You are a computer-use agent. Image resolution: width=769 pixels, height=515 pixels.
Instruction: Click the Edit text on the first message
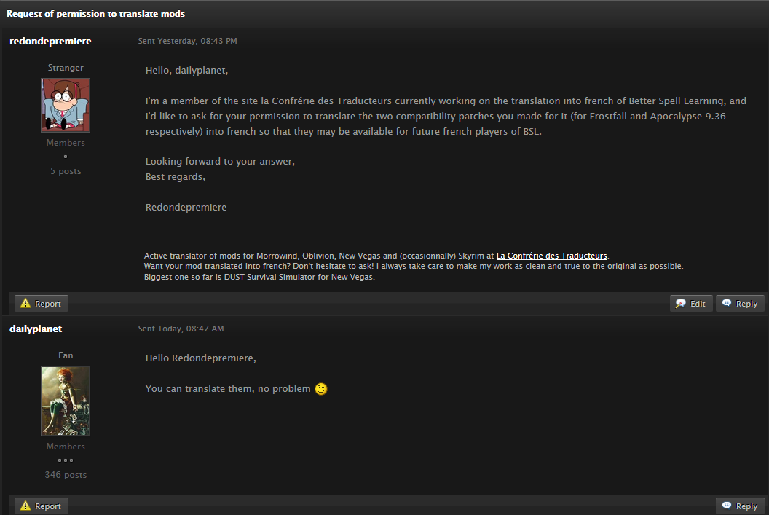698,304
